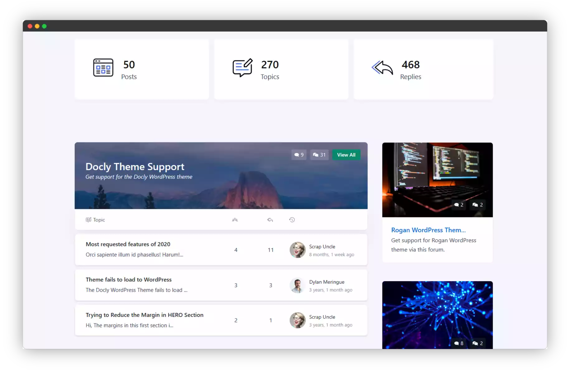Click the red close window button
The height and width of the screenshot is (371, 570).
pos(30,26)
